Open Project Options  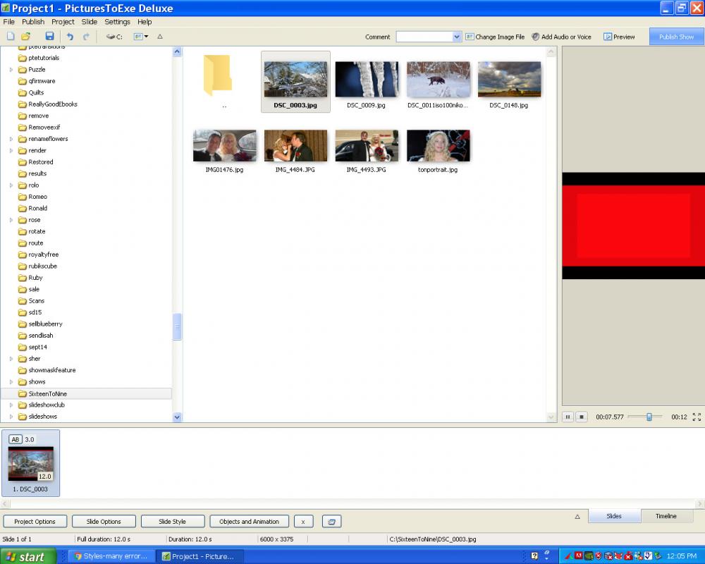pyautogui.click(x=35, y=522)
